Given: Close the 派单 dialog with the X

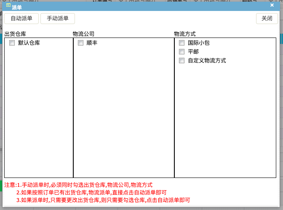Looking at the screenshot, I should [272, 5].
